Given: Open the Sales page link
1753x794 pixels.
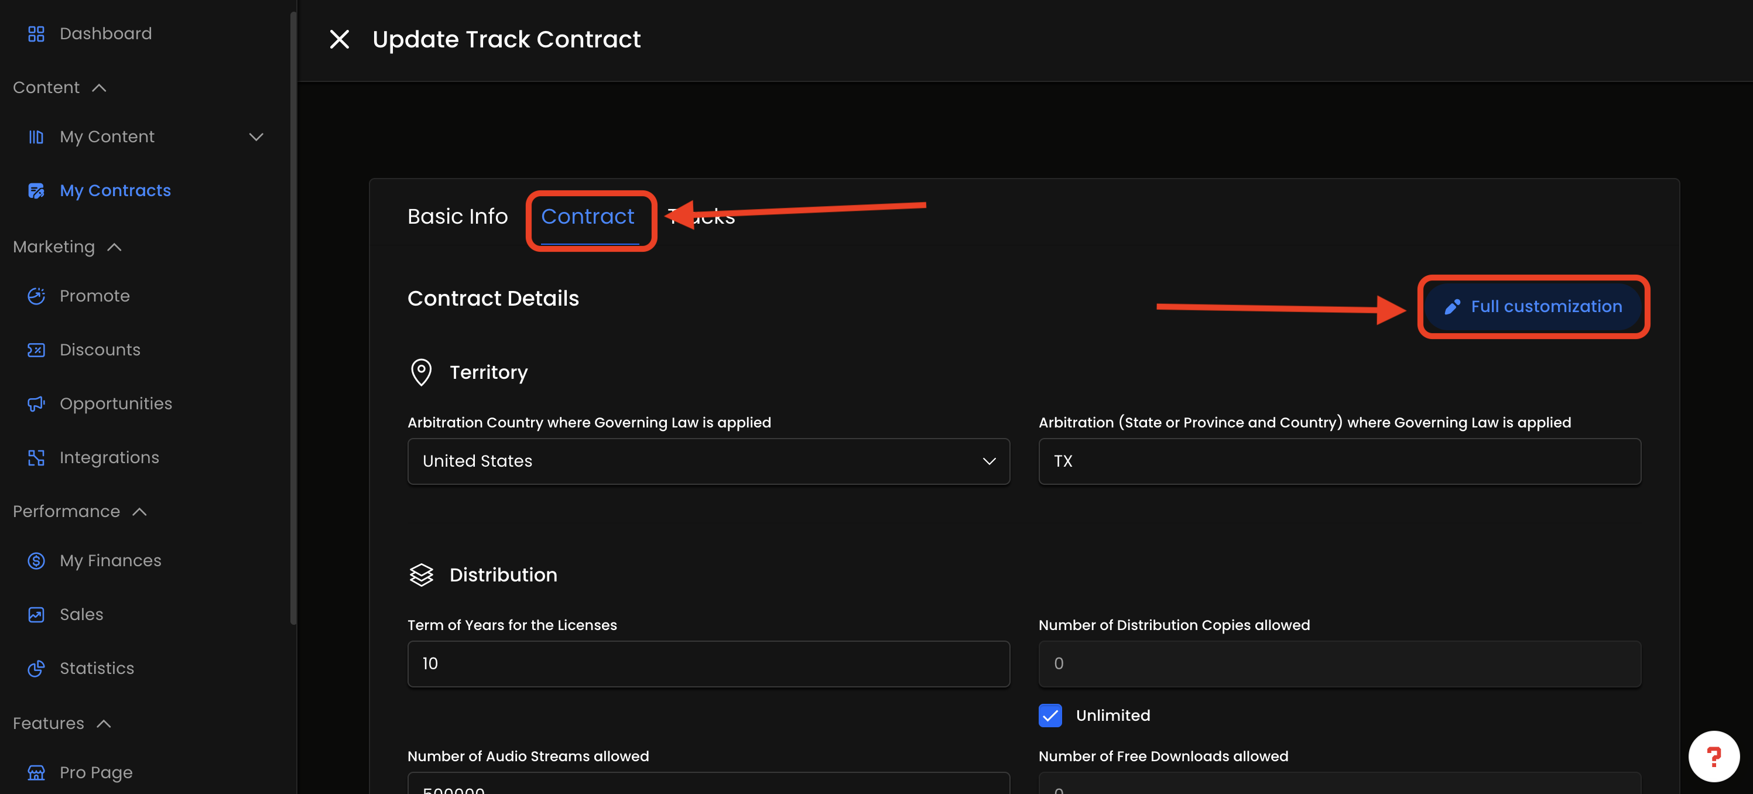Looking at the screenshot, I should [x=81, y=614].
